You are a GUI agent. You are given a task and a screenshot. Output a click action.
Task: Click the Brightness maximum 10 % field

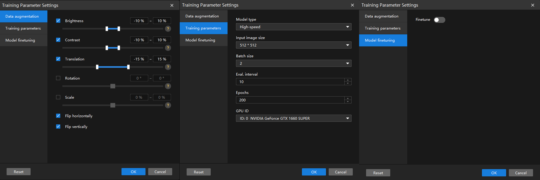tap(162, 21)
